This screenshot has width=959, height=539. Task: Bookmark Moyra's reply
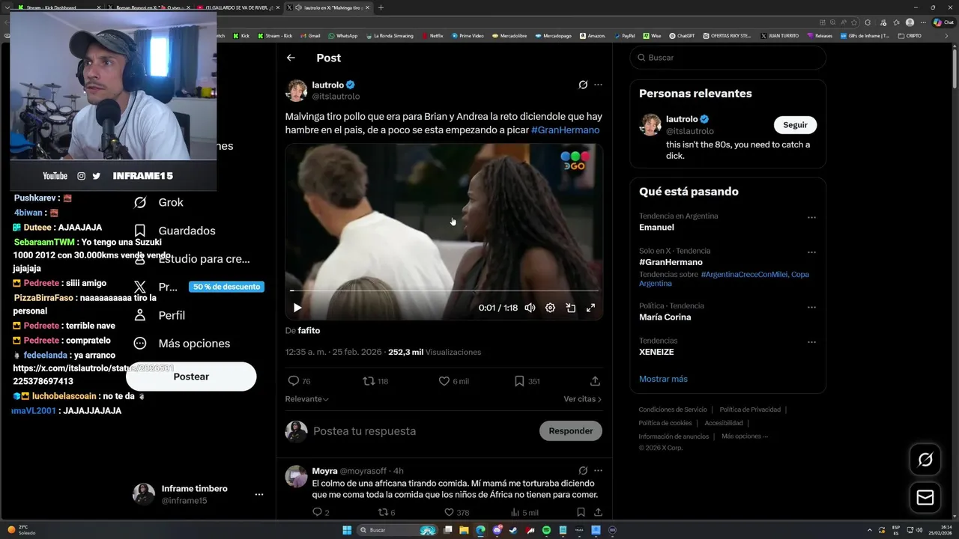tap(581, 513)
